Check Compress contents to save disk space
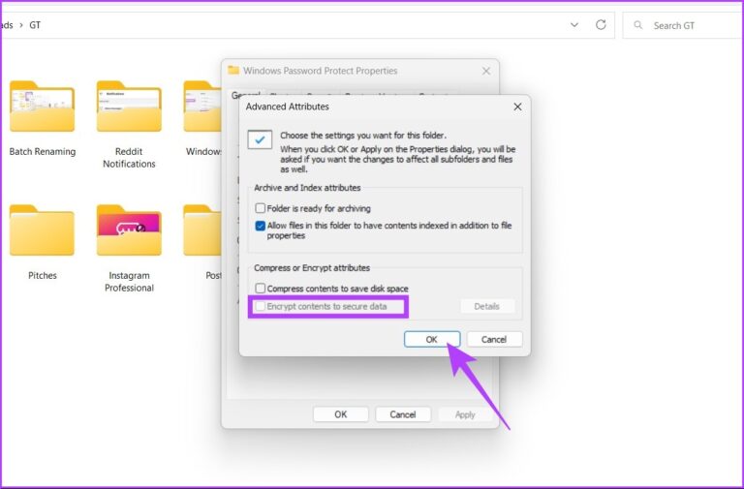Viewport: 744px width, 489px height. 260,289
